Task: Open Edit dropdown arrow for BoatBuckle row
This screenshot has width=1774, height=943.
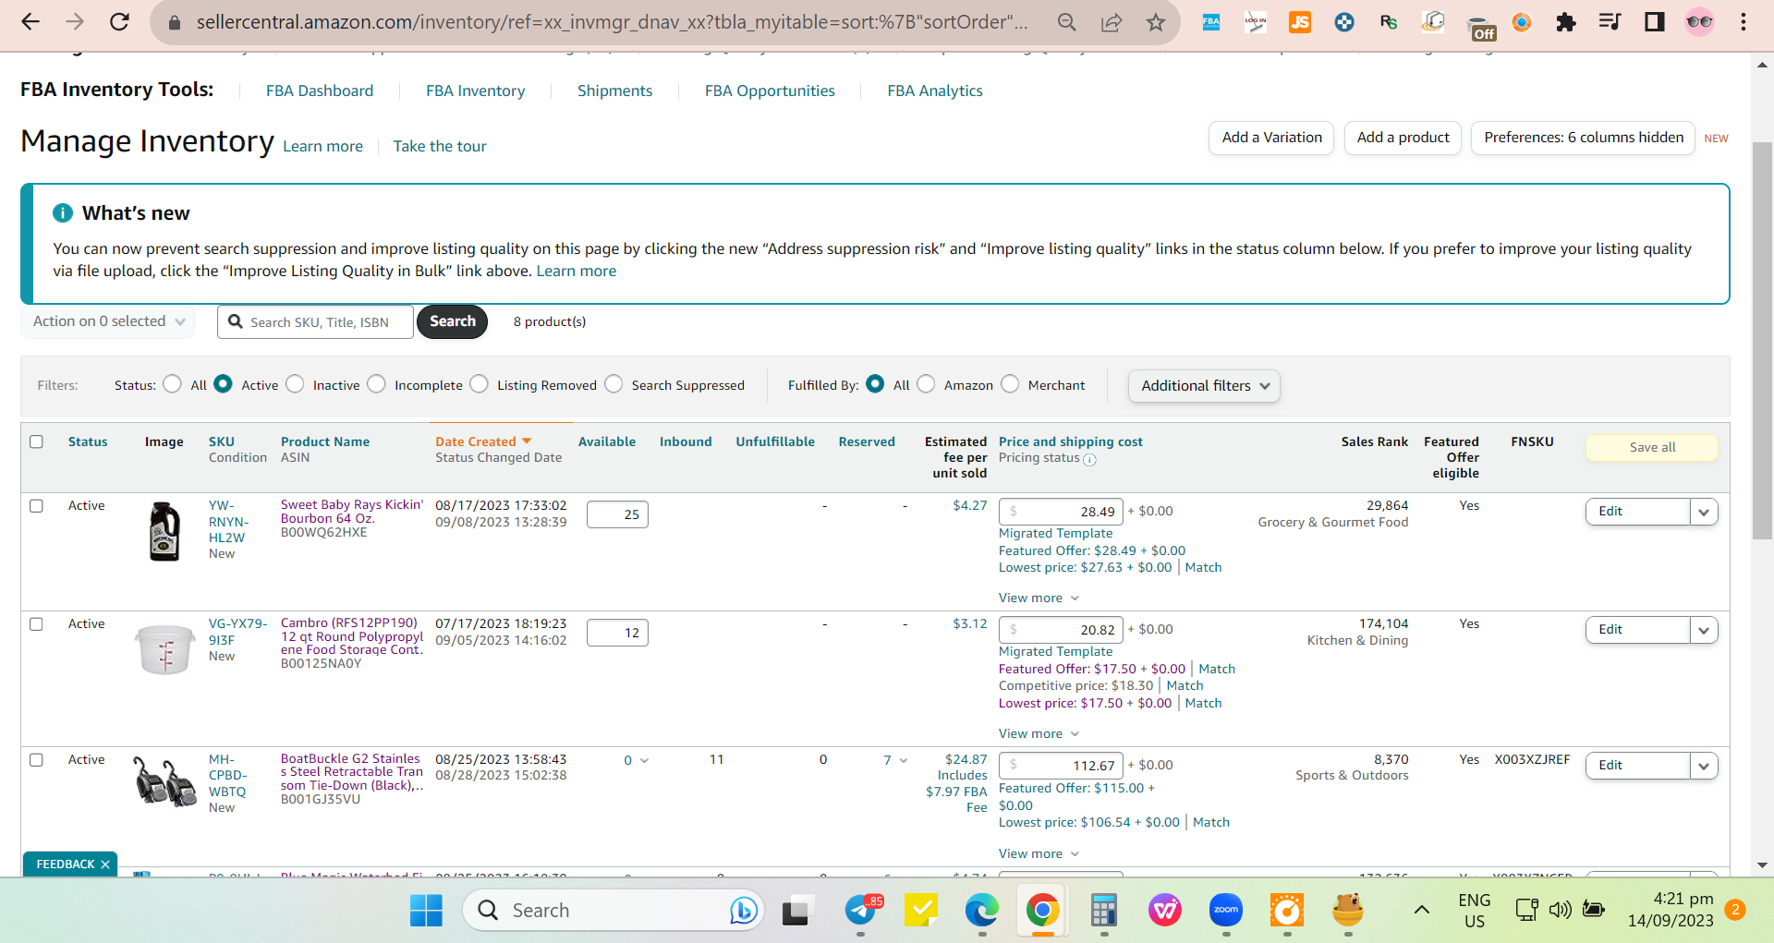Action: (1704, 766)
